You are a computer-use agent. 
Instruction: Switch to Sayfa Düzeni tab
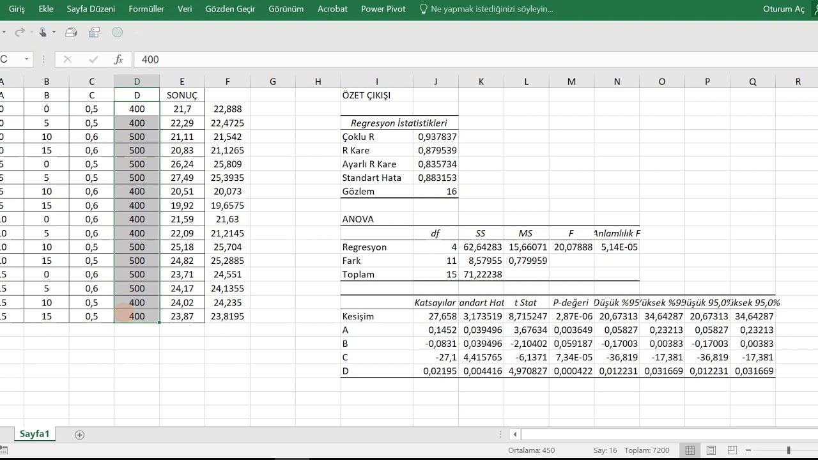91,9
